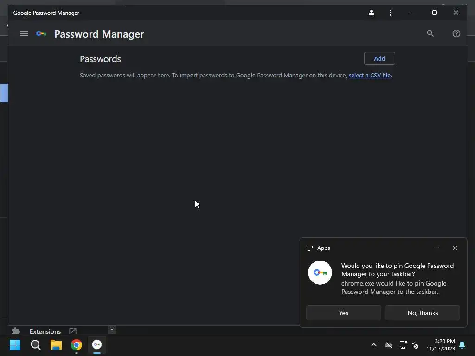Open the clock showing 3:20 PM
Image resolution: width=475 pixels, height=356 pixels.
[x=441, y=345]
